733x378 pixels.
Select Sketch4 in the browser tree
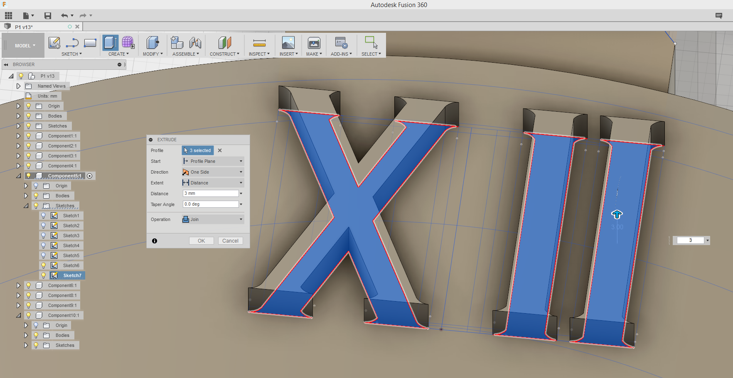tap(71, 245)
